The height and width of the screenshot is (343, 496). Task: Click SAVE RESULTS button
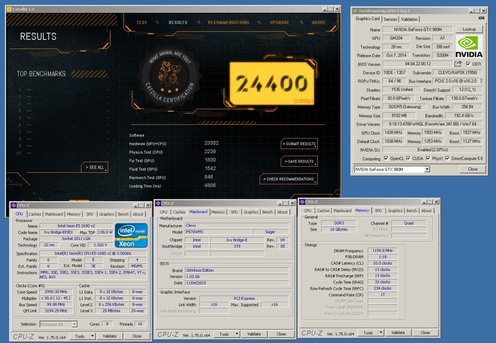(x=299, y=161)
